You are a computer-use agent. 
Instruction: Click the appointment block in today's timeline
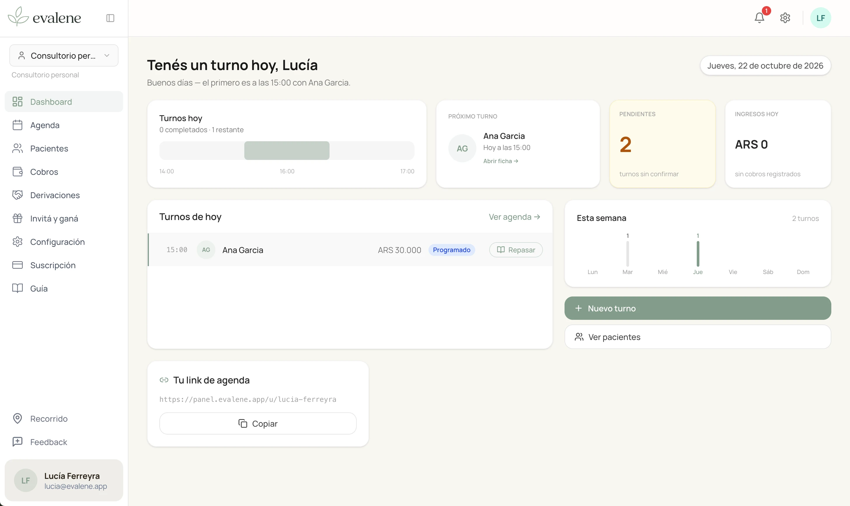click(x=287, y=151)
